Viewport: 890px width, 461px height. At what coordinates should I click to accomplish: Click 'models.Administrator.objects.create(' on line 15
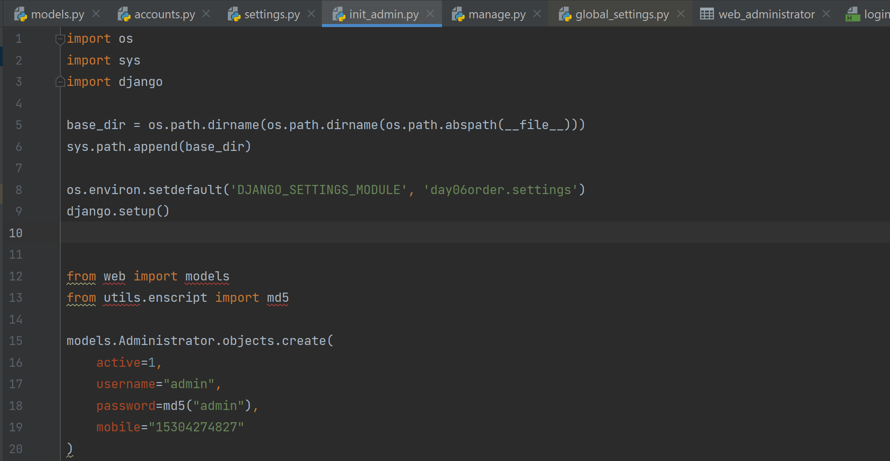200,341
